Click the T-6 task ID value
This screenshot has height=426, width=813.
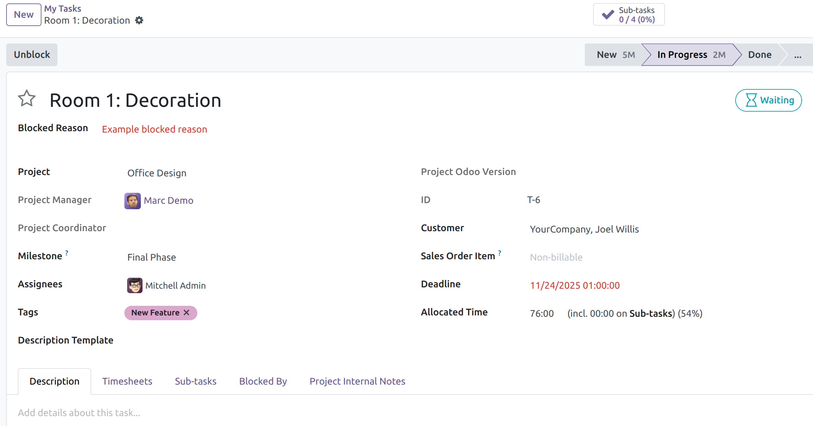point(533,200)
